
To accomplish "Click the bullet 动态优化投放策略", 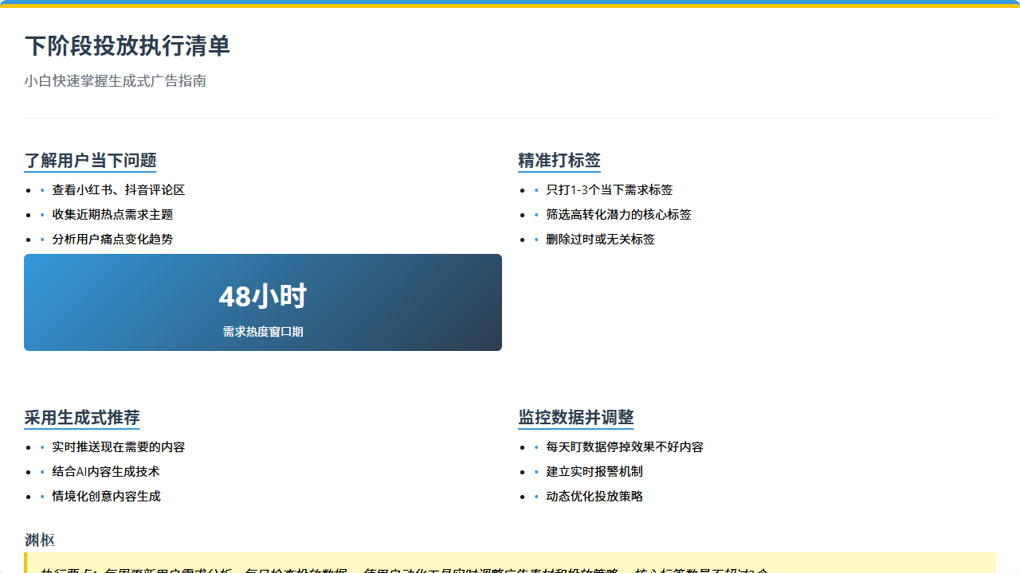I will pos(594,497).
